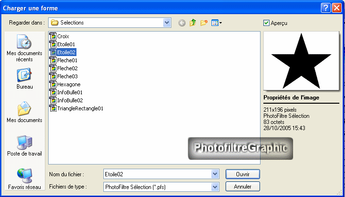Click the Ouvrir button

pyautogui.click(x=242, y=174)
